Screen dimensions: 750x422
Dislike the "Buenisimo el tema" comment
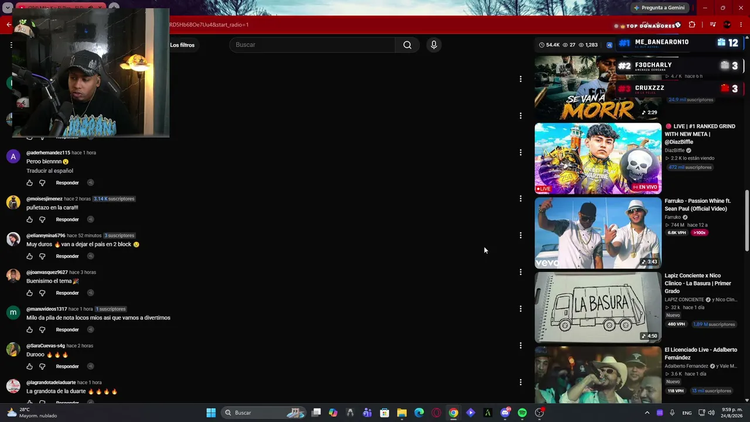[42, 293]
